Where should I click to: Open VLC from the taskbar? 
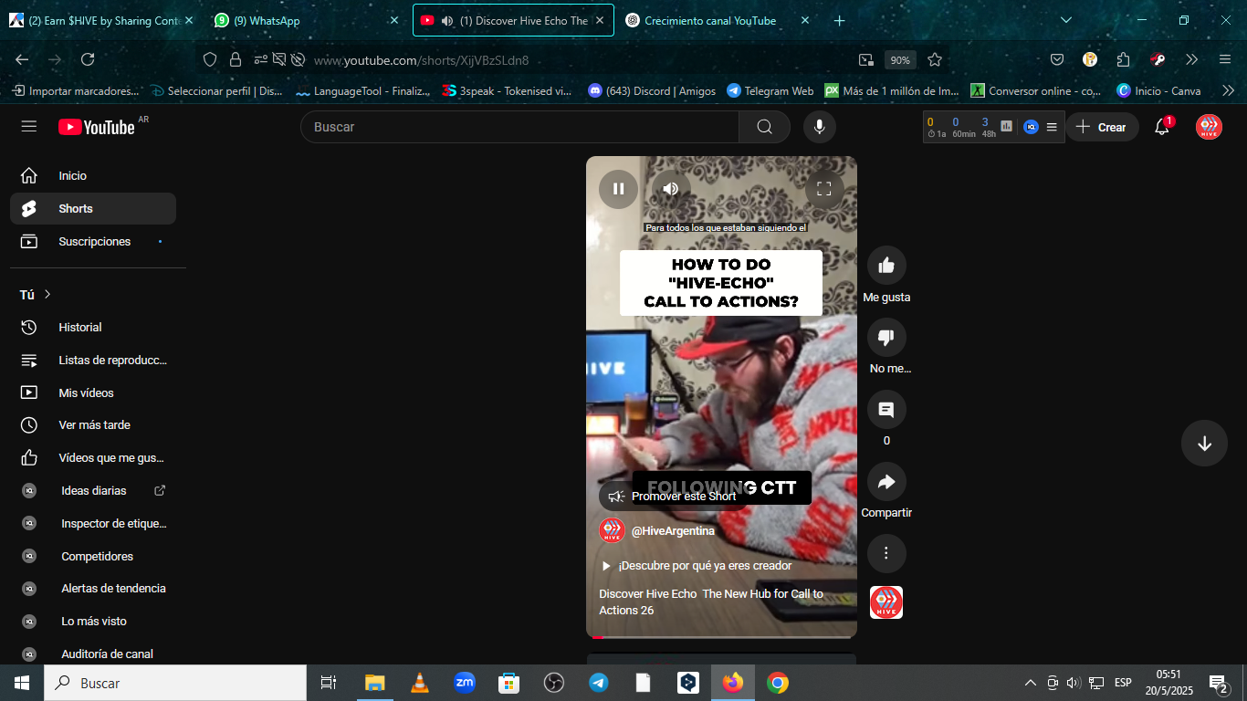coord(420,683)
